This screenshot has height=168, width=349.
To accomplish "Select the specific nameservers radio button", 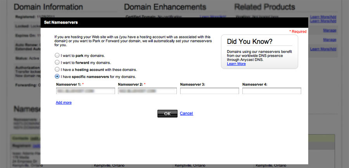I will click(x=57, y=76).
